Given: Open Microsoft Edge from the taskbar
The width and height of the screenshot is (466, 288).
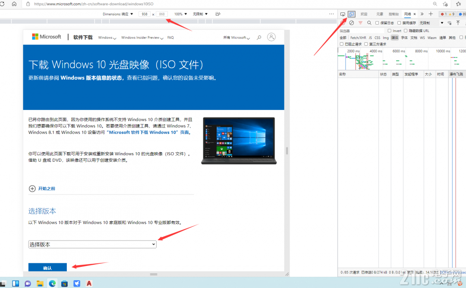Looking at the screenshot, I should [52, 283].
